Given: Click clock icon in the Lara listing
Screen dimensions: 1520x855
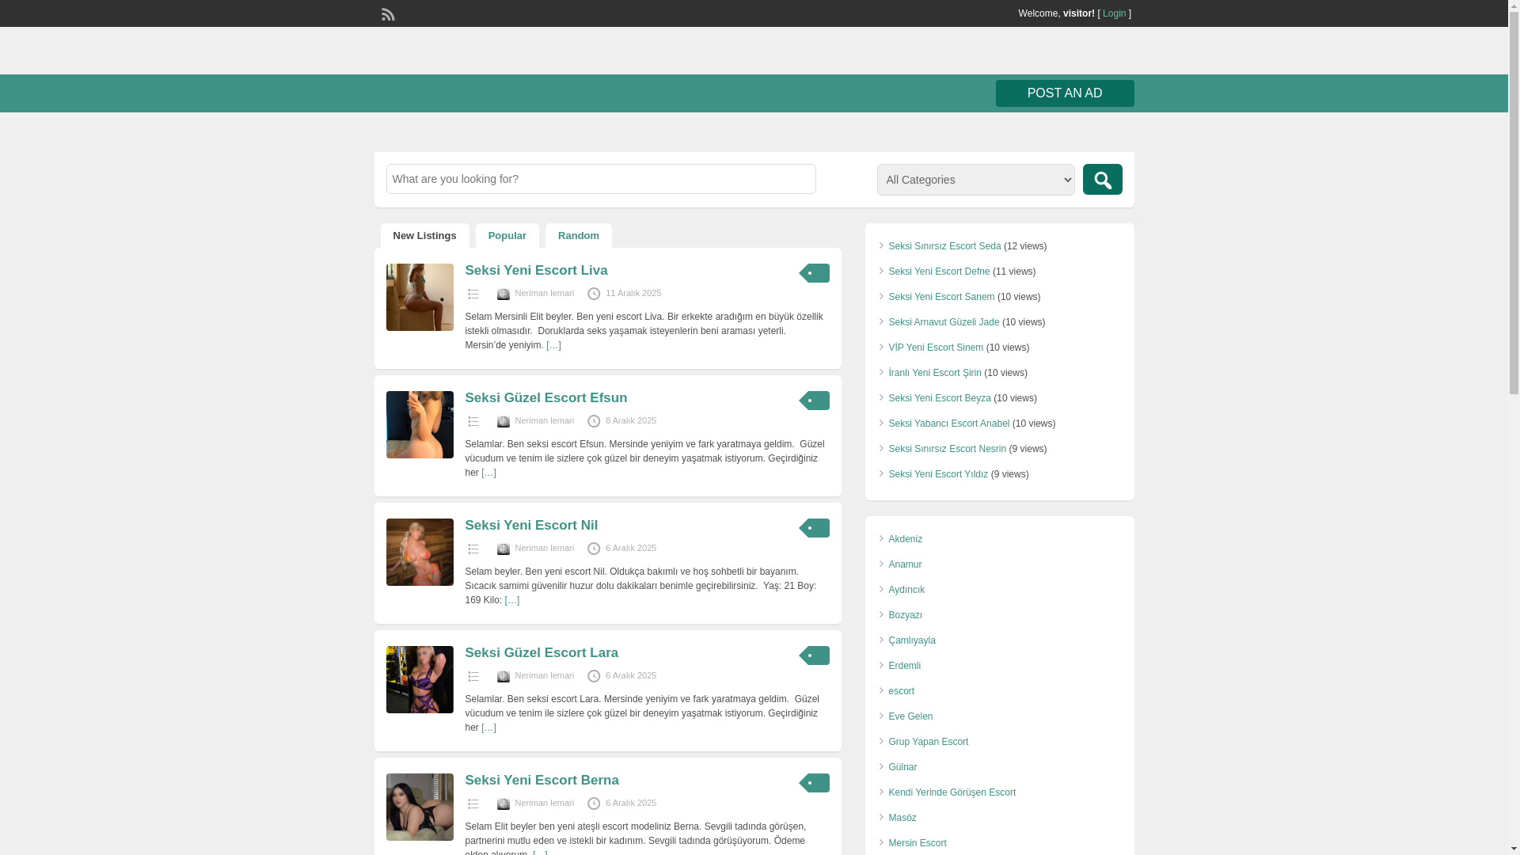Looking at the screenshot, I should click(x=594, y=676).
